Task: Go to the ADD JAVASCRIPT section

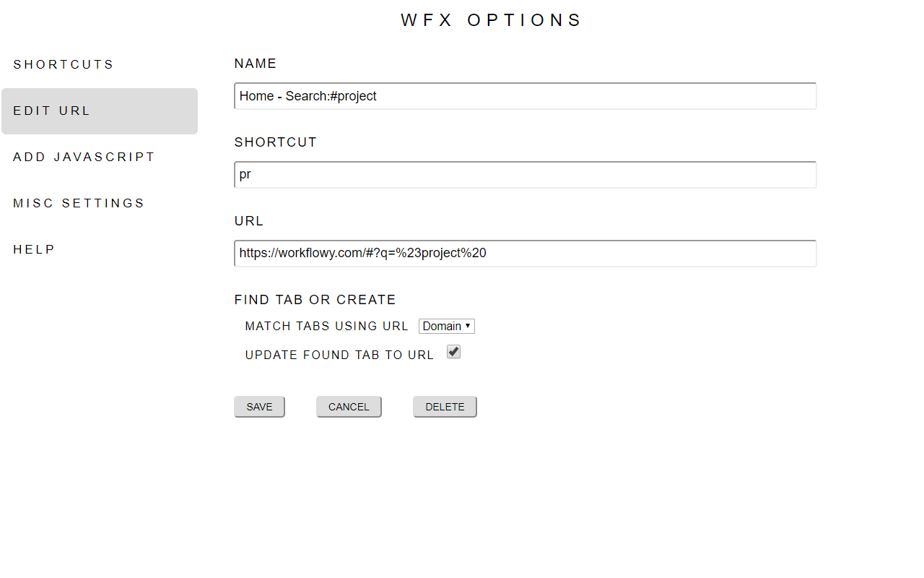Action: pyautogui.click(x=84, y=157)
